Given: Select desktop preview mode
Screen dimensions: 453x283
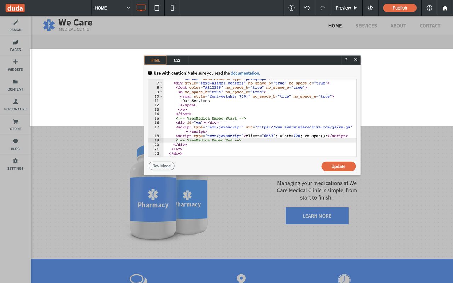Looking at the screenshot, I should click(141, 7).
